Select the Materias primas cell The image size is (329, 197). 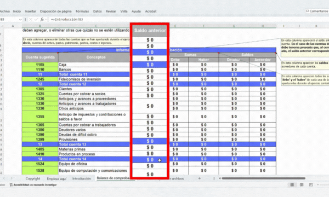coord(94,149)
